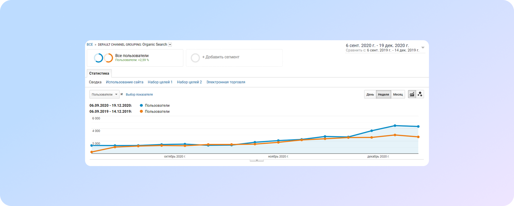Click the 06.09.2019 - 14.12.2019 legend label
Viewport: 514px width, 206px height.
click(111, 112)
